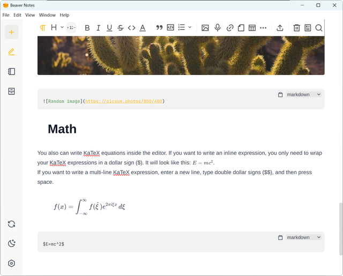Change language of Random image code block
Viewport: 343px width, 276px height.
point(304,94)
